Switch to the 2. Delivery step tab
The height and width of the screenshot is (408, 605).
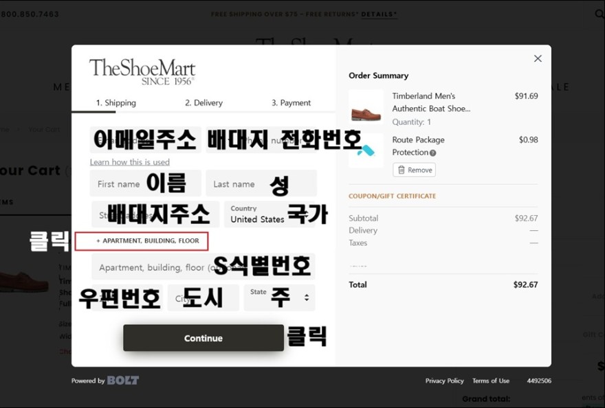(203, 103)
